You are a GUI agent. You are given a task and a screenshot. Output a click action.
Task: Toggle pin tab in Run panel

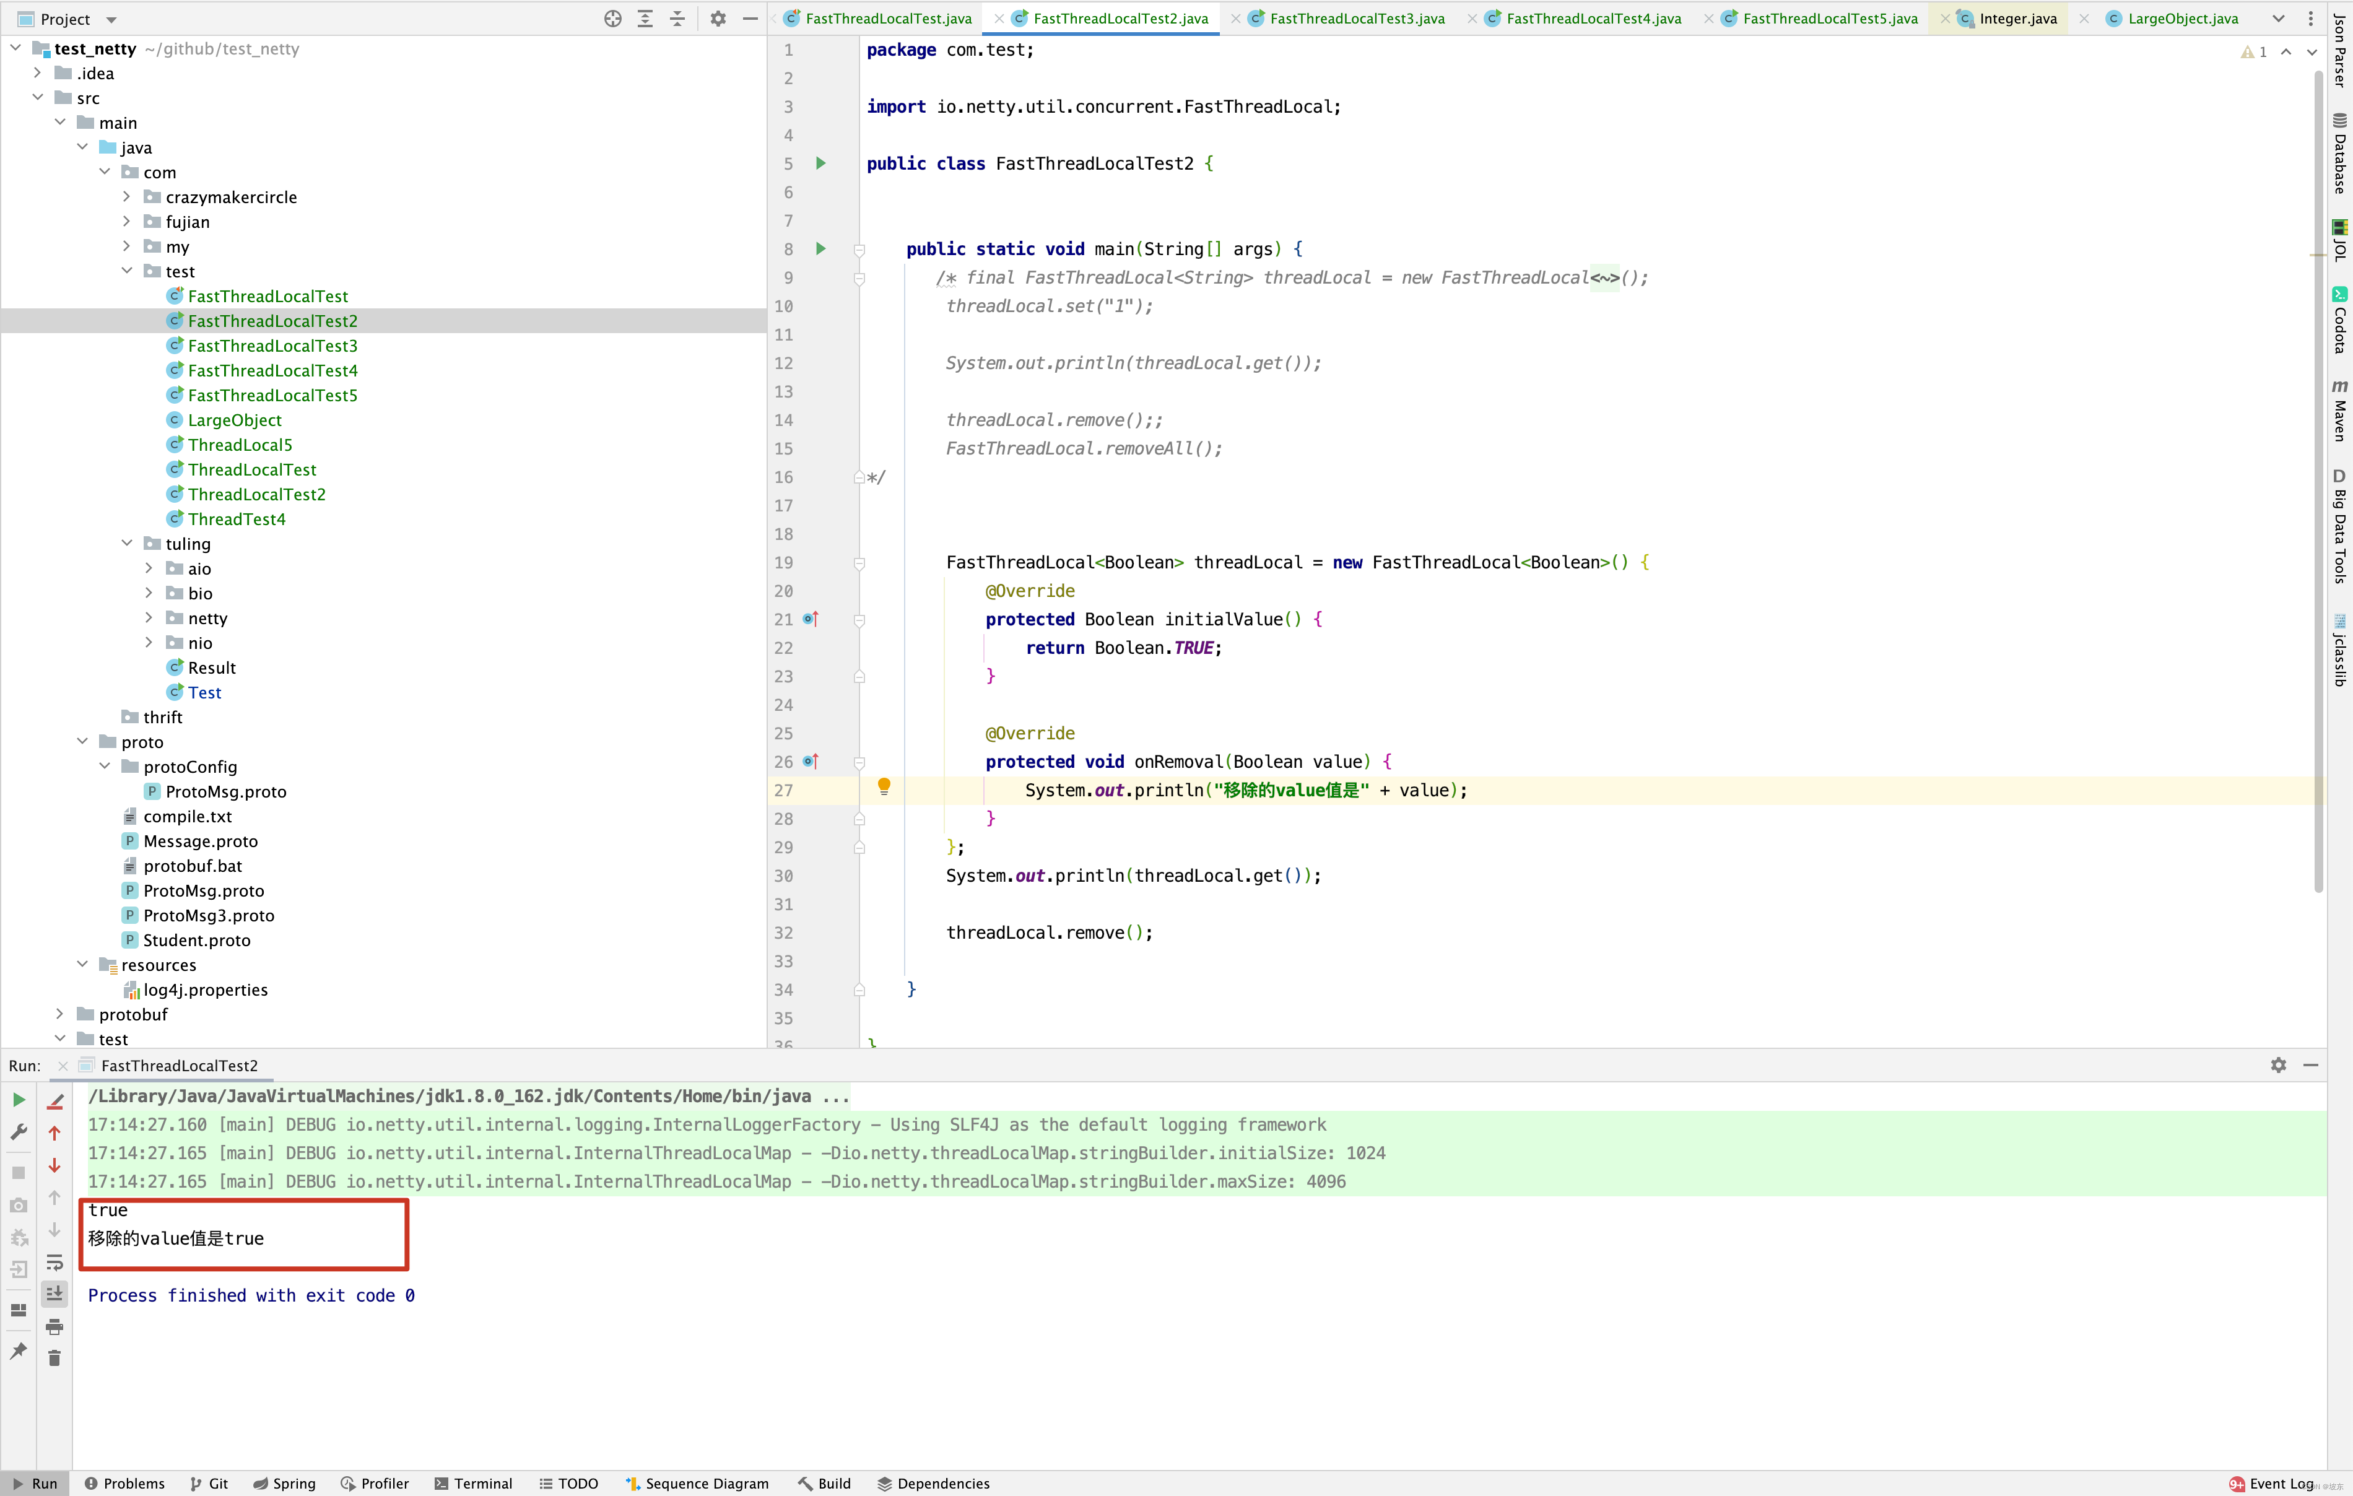click(19, 1351)
